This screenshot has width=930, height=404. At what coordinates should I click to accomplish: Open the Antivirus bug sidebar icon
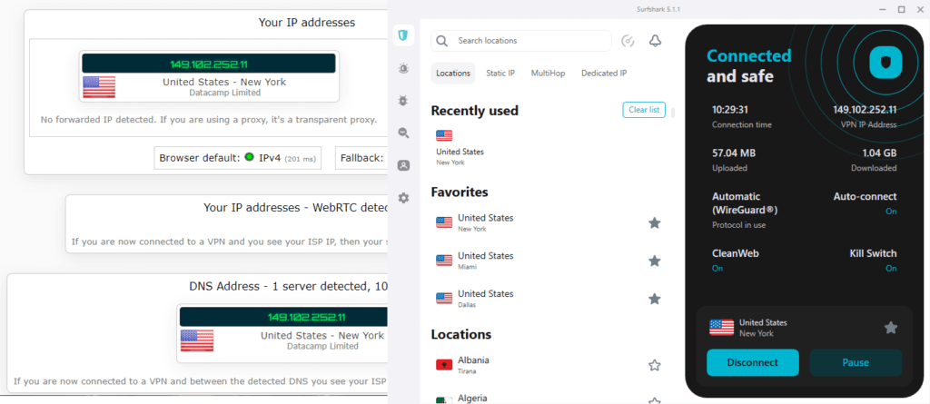tap(403, 101)
